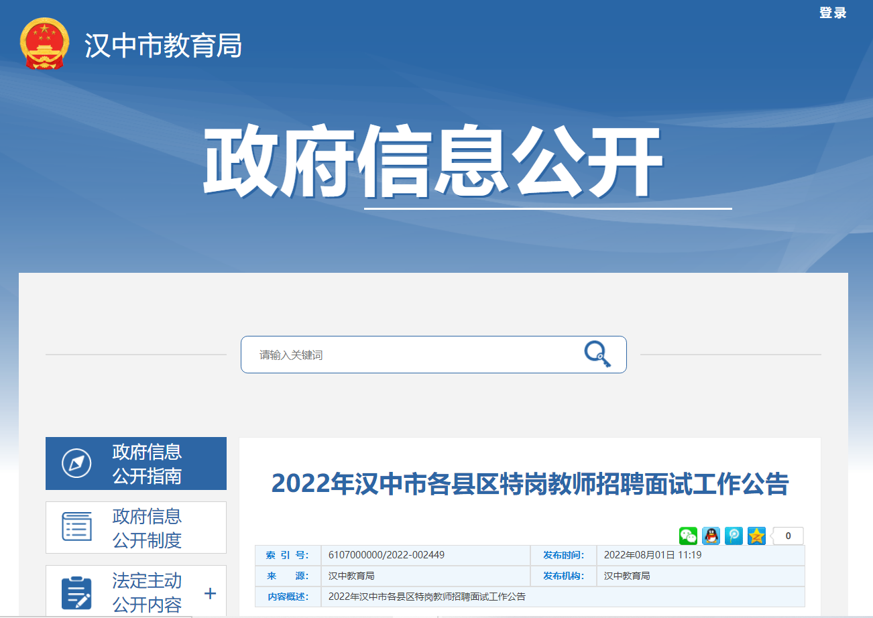
Task: Click publish time 2022年08月01日 11:19
Action: [652, 555]
